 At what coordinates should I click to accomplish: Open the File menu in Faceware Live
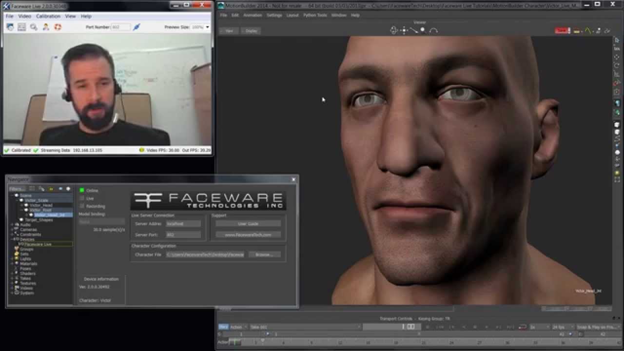point(9,16)
